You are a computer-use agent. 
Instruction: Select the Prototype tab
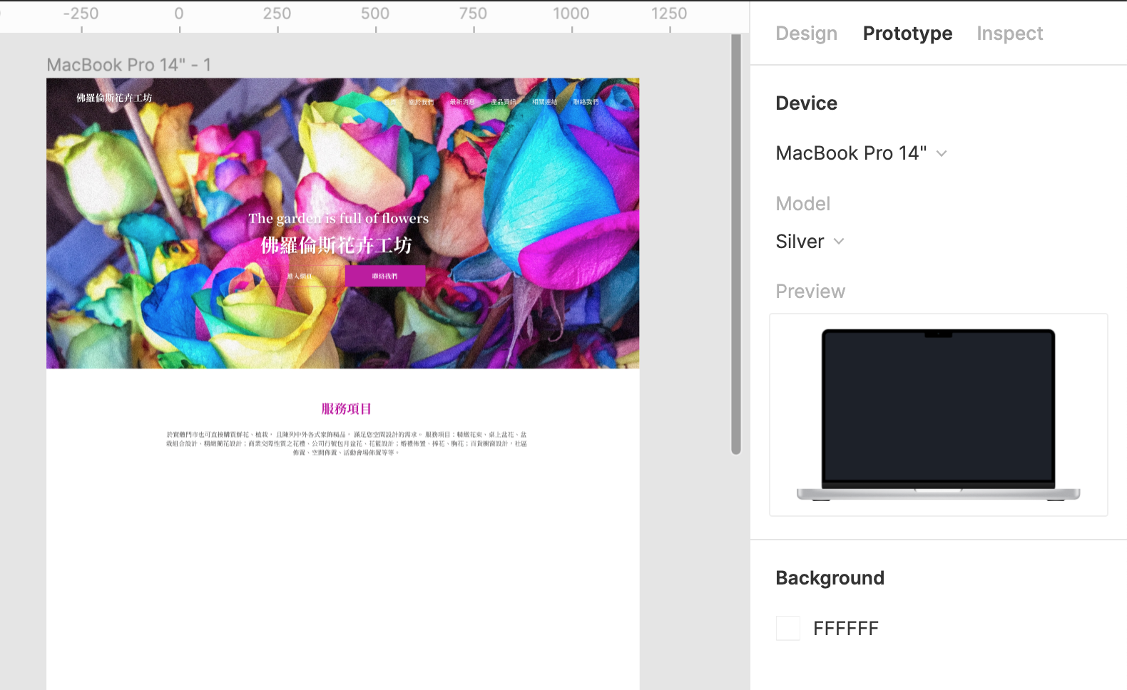pos(907,34)
